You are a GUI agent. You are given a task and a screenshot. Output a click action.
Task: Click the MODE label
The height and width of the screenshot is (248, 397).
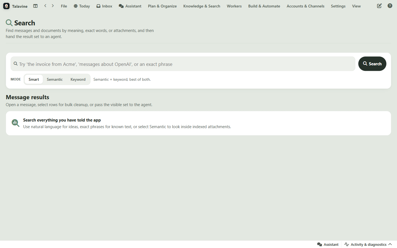pyautogui.click(x=16, y=79)
